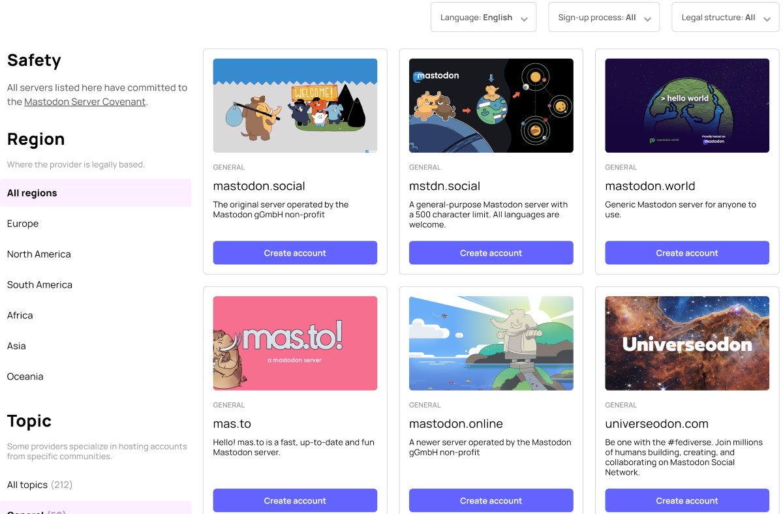Create account on mastodon.world

point(687,253)
